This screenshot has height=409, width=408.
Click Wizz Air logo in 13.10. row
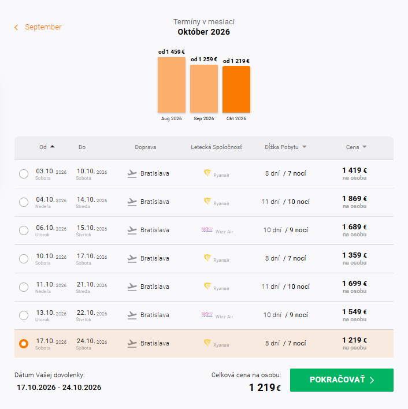click(x=207, y=315)
